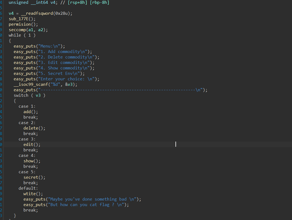Click the "4. Show commodity\n" string
292x220 pixels.
[65, 68]
